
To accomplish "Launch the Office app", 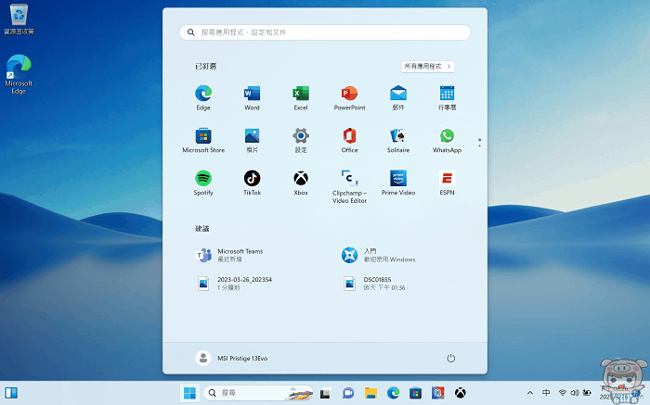I will click(349, 140).
